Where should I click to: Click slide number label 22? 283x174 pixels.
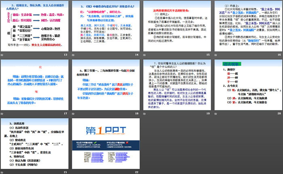pyautogui.click(x=137, y=172)
